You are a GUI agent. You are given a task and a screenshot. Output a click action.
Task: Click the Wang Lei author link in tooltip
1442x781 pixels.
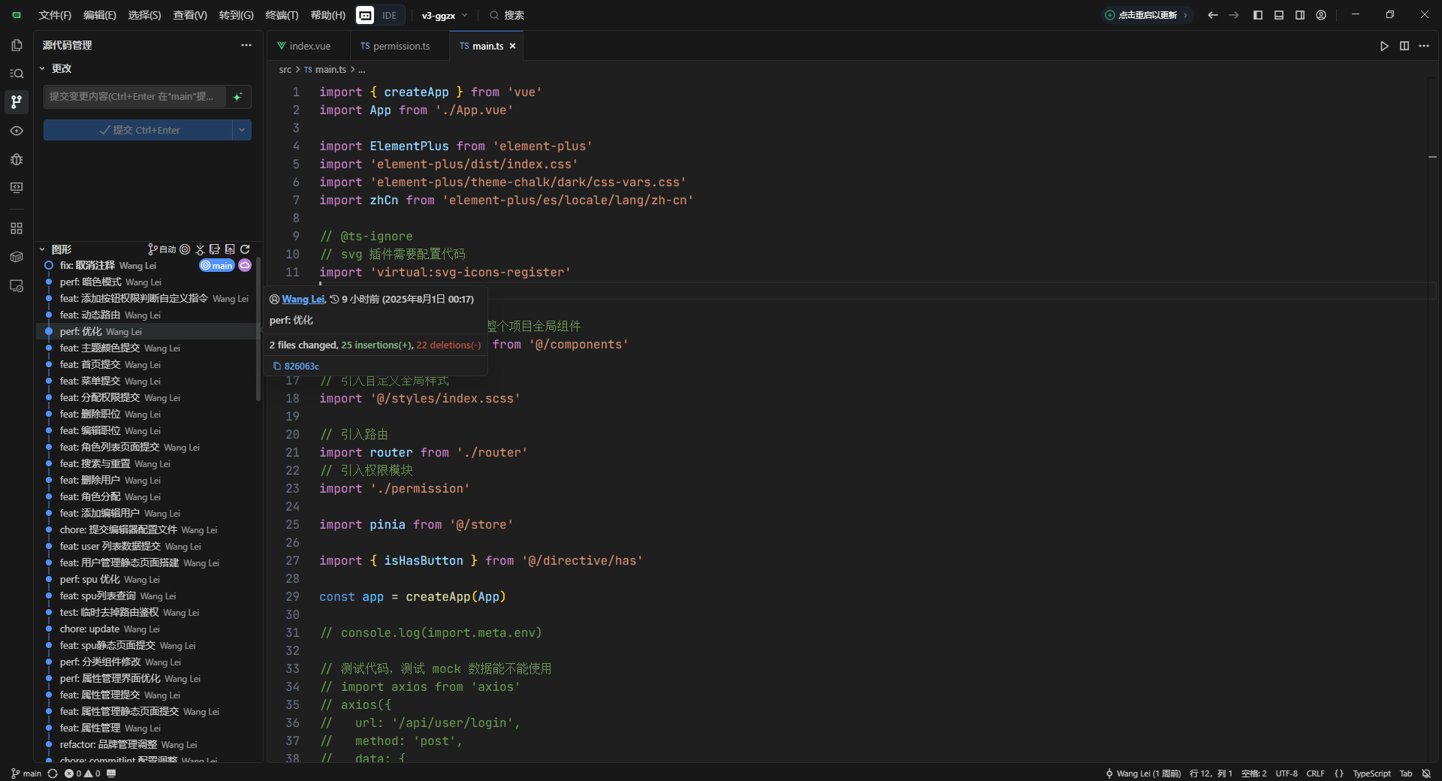303,299
